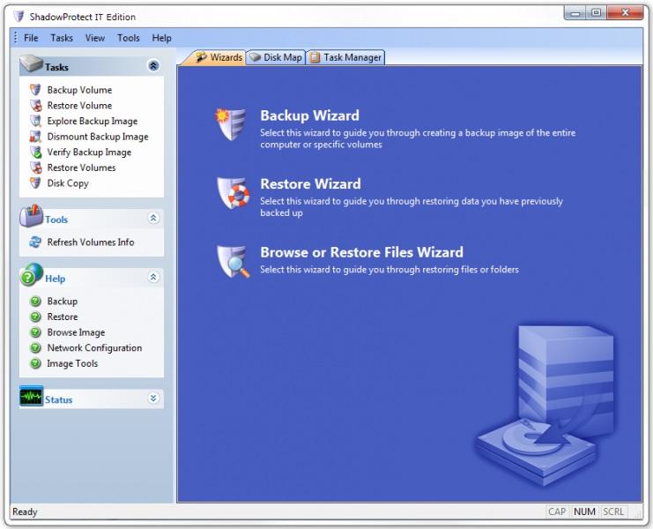The image size is (653, 529).
Task: Click the ShadowProtect title bar shield icon
Action: click(x=19, y=16)
